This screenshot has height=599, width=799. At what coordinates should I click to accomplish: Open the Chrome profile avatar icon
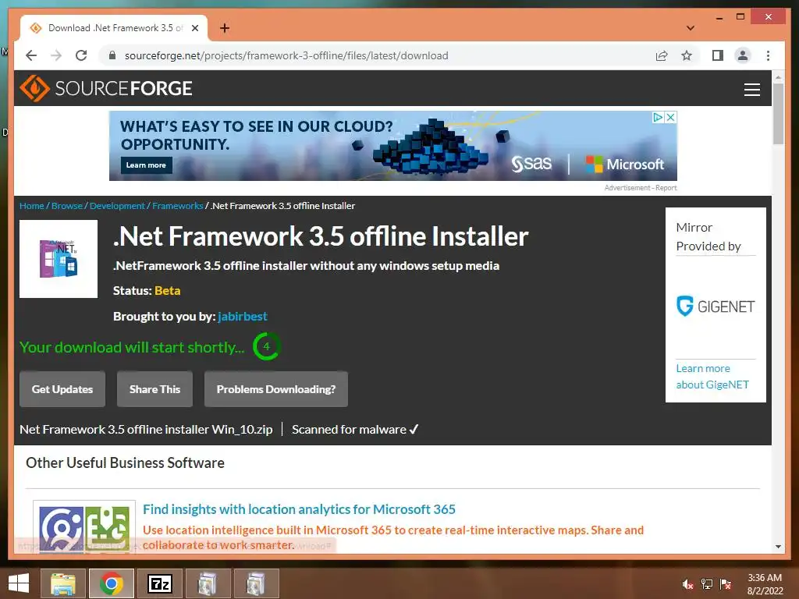coord(743,55)
